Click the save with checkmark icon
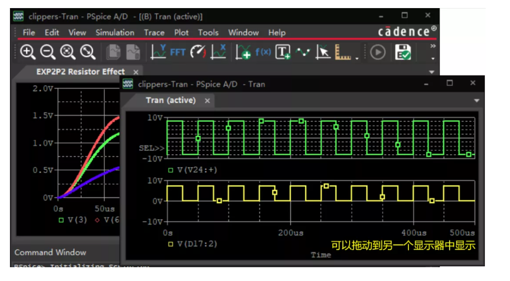The width and height of the screenshot is (510, 281). pos(403,52)
